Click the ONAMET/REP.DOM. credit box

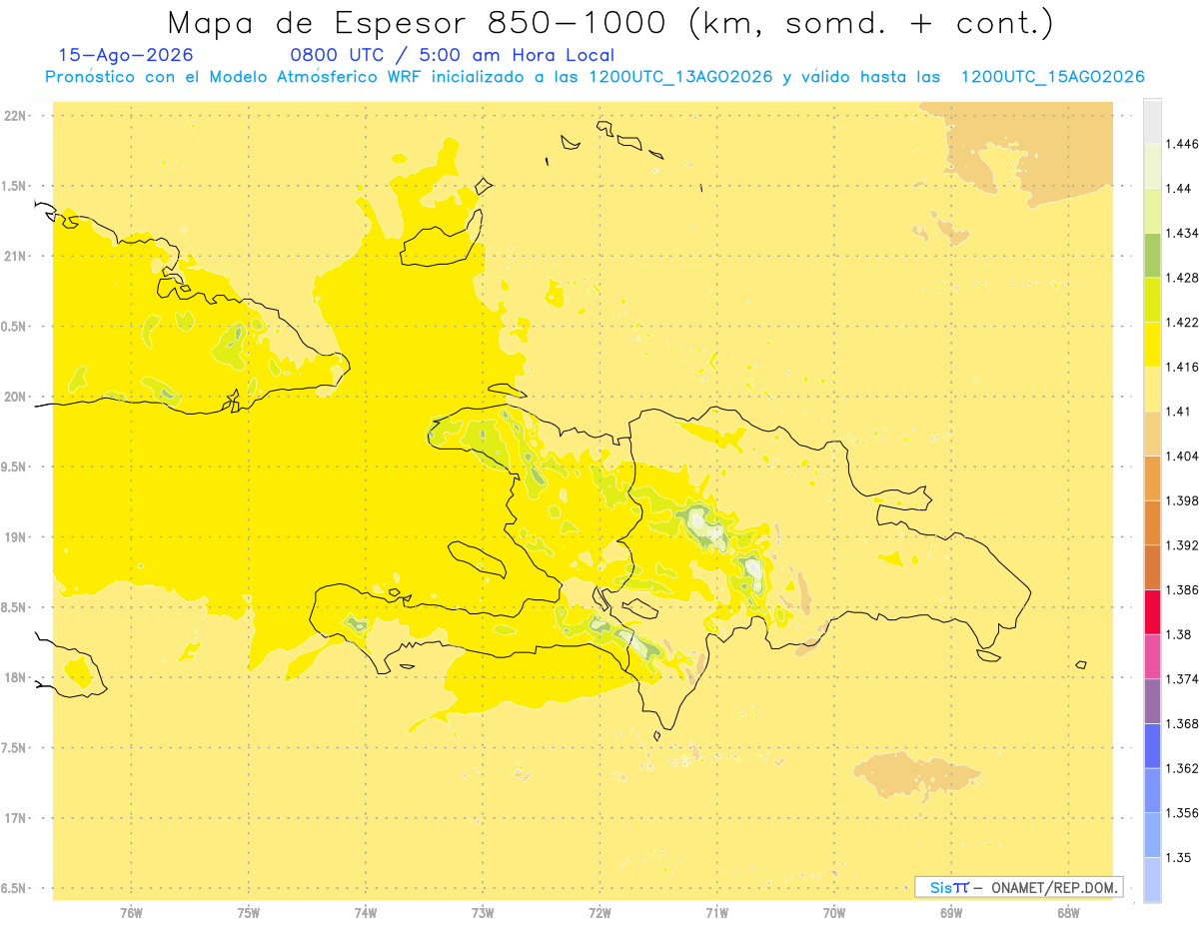(1019, 886)
